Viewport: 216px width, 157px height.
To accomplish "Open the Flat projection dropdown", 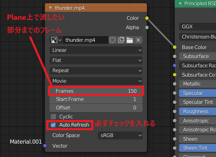I will tap(96, 60).
